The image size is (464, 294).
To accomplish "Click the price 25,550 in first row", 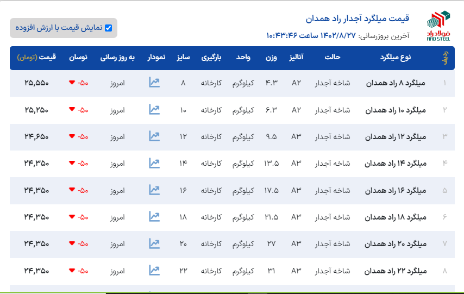I will tap(36, 83).
